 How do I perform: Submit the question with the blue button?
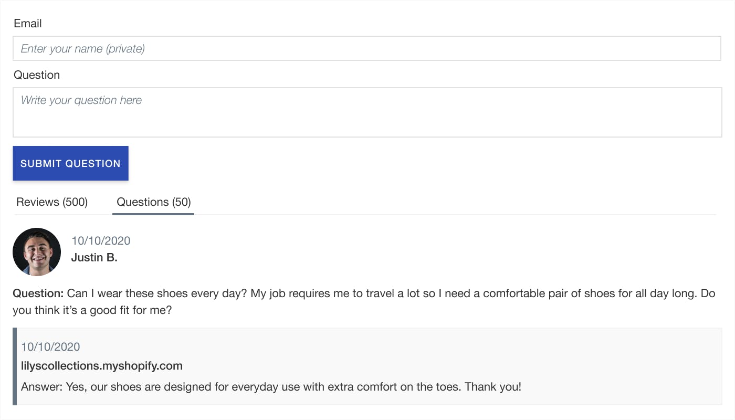point(70,163)
